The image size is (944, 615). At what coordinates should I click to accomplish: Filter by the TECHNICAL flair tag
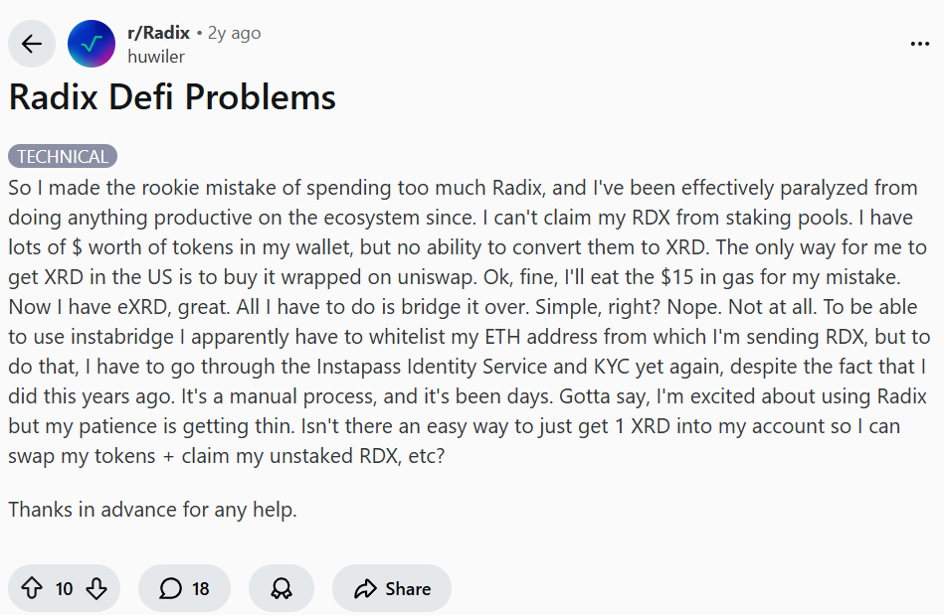click(x=63, y=157)
